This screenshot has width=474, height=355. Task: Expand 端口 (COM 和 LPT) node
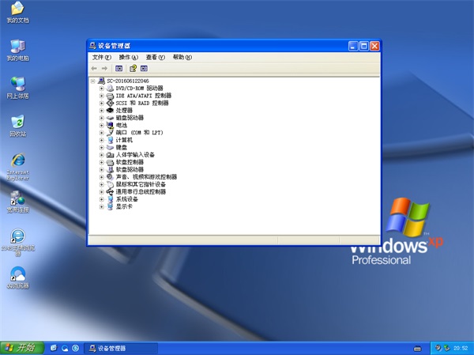coord(101,132)
